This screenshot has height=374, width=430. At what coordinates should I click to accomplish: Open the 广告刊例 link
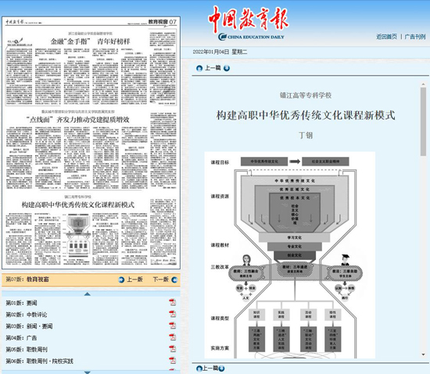(x=415, y=37)
